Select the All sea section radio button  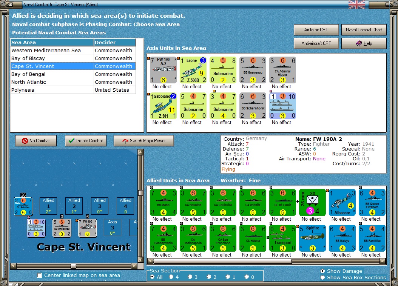pyautogui.click(x=152, y=277)
